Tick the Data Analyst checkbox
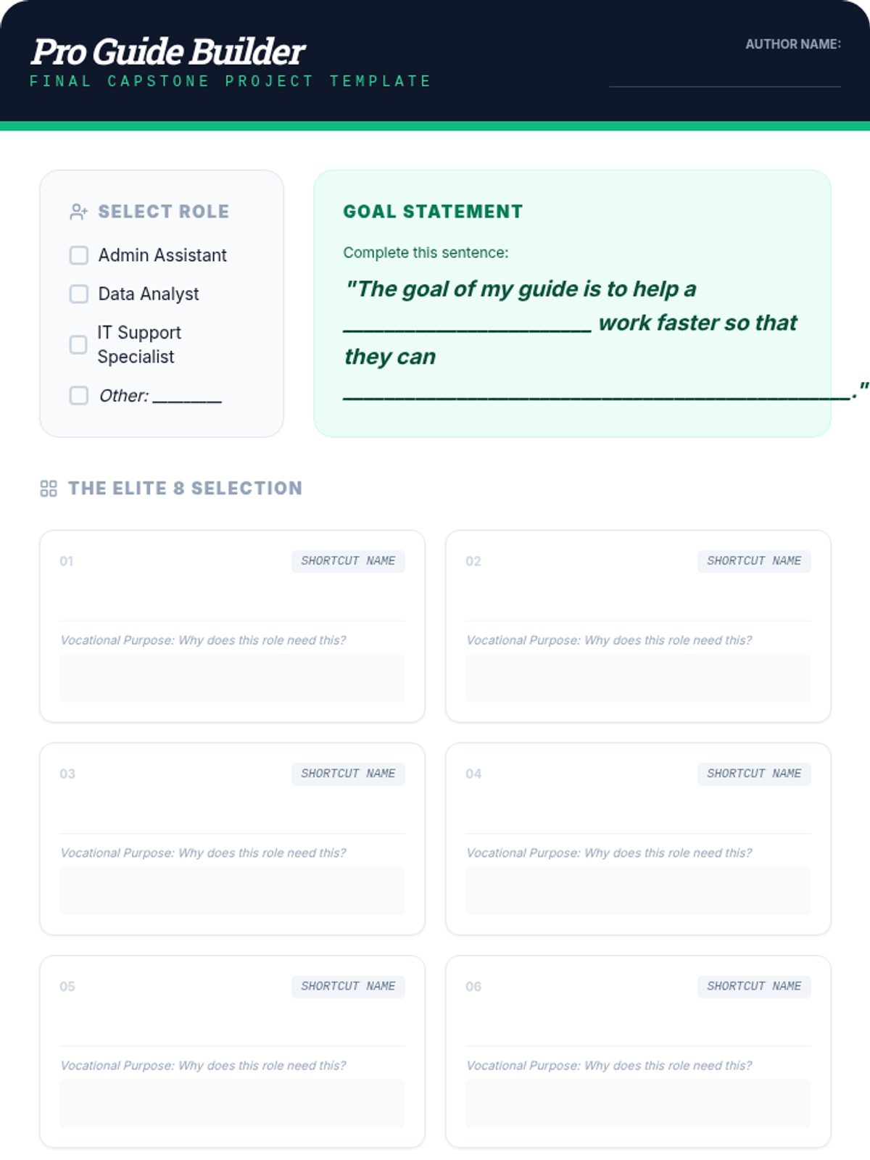Viewport: 870px width, 1160px height. coord(78,294)
